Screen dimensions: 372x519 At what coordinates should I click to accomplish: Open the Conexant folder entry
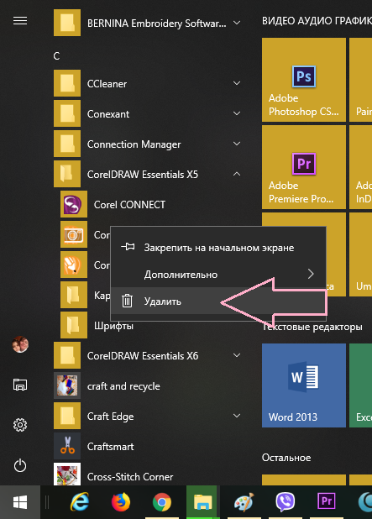148,113
